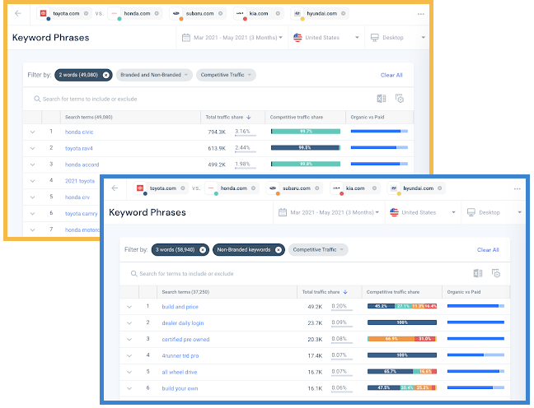Sort by Total traffic share in yellow window

coord(227,117)
